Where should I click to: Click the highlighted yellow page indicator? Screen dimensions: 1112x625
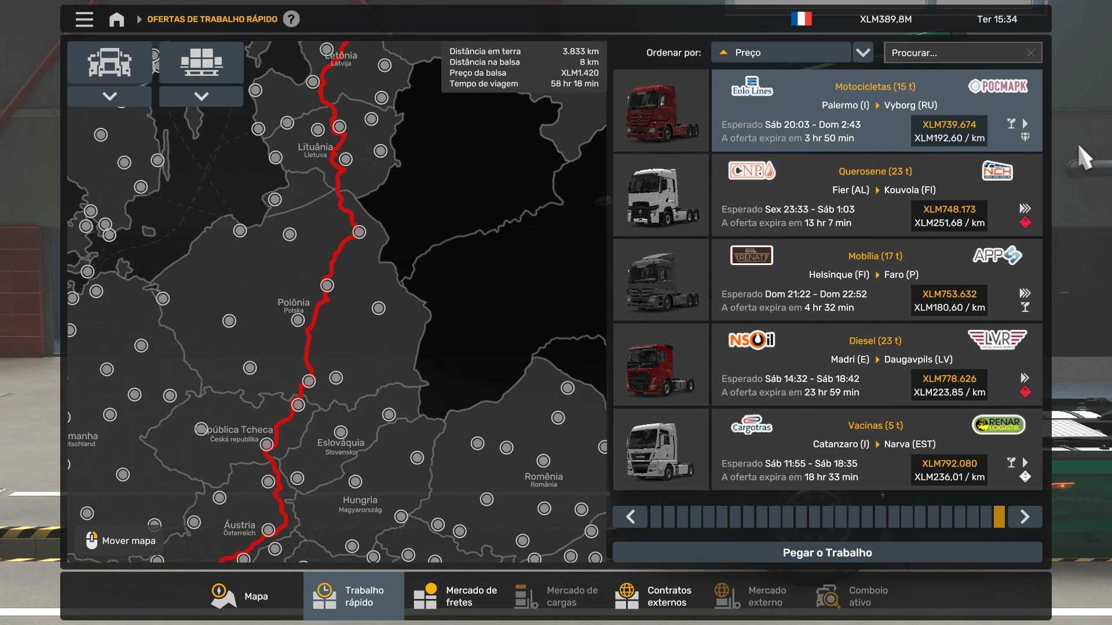pos(999,517)
